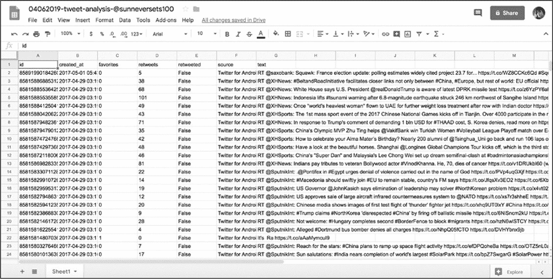
Task: Select the paint format tool
Action: (48, 34)
